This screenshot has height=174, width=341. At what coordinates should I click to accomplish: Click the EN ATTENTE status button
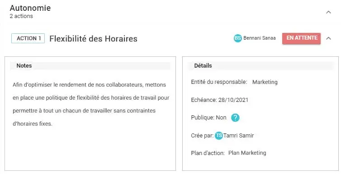point(301,38)
